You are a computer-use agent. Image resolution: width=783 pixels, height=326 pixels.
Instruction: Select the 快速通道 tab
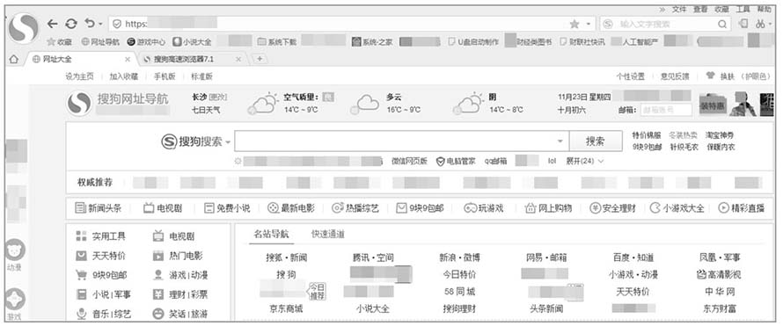point(328,235)
